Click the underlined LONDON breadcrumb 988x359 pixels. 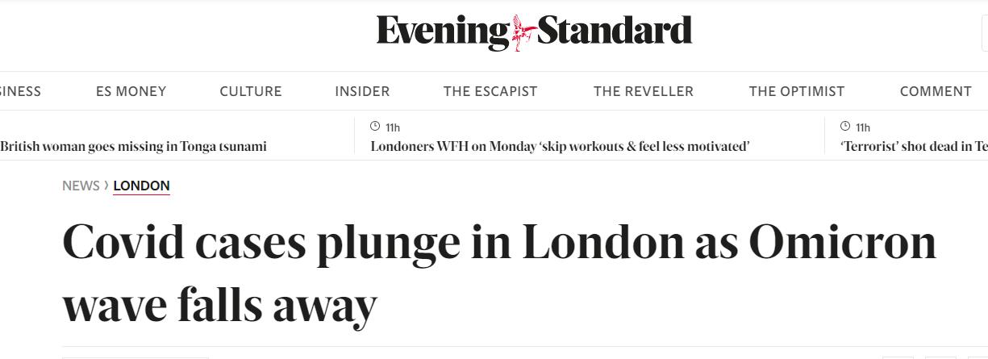coord(141,186)
